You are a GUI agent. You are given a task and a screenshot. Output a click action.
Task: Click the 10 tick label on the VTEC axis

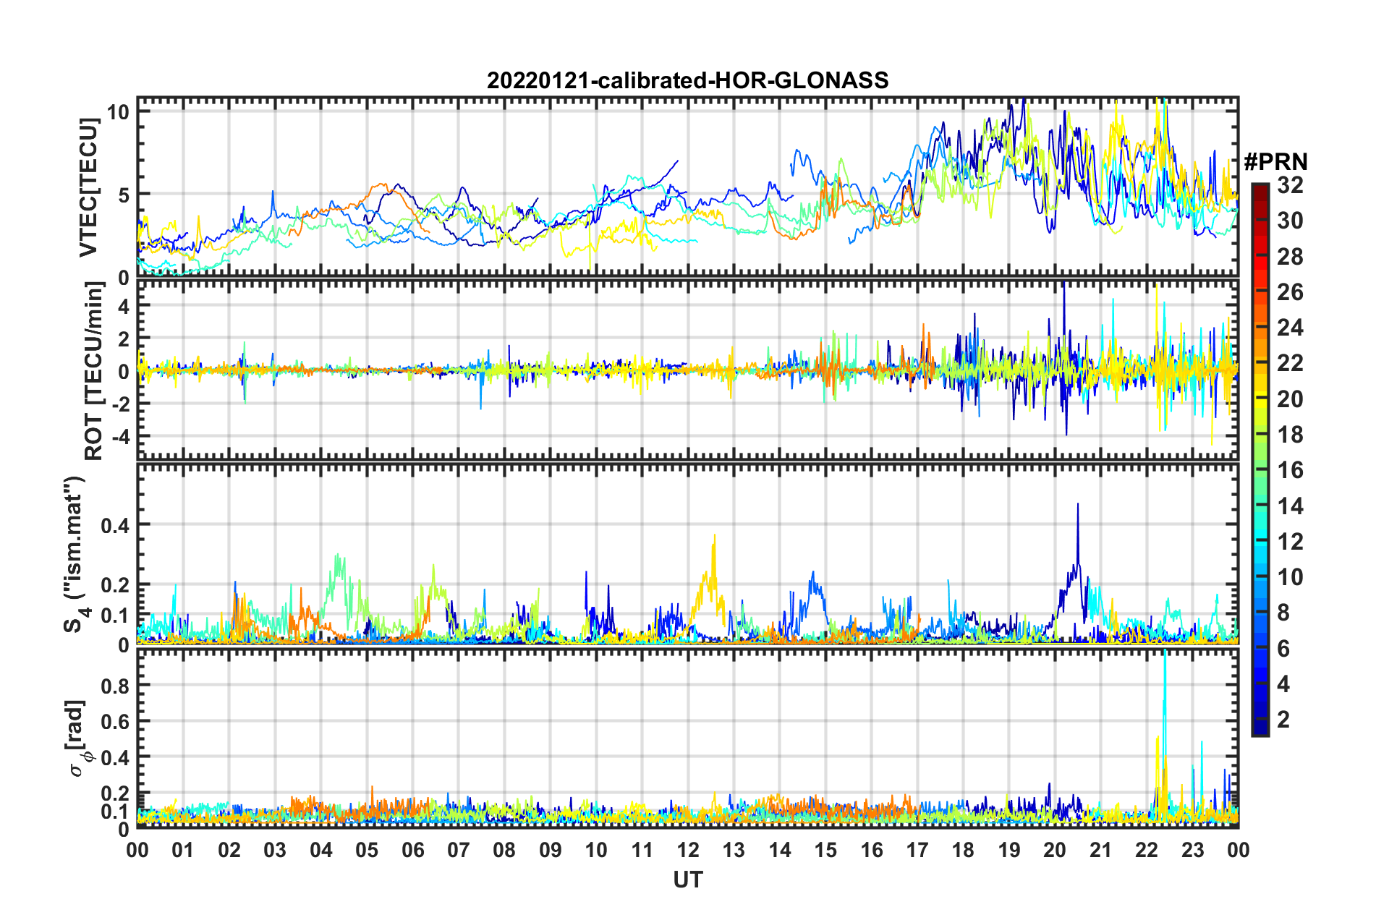[x=118, y=111]
